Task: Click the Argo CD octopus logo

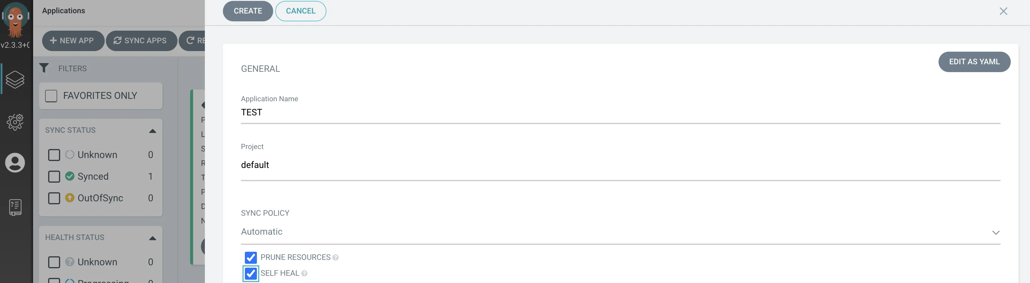Action: [15, 19]
